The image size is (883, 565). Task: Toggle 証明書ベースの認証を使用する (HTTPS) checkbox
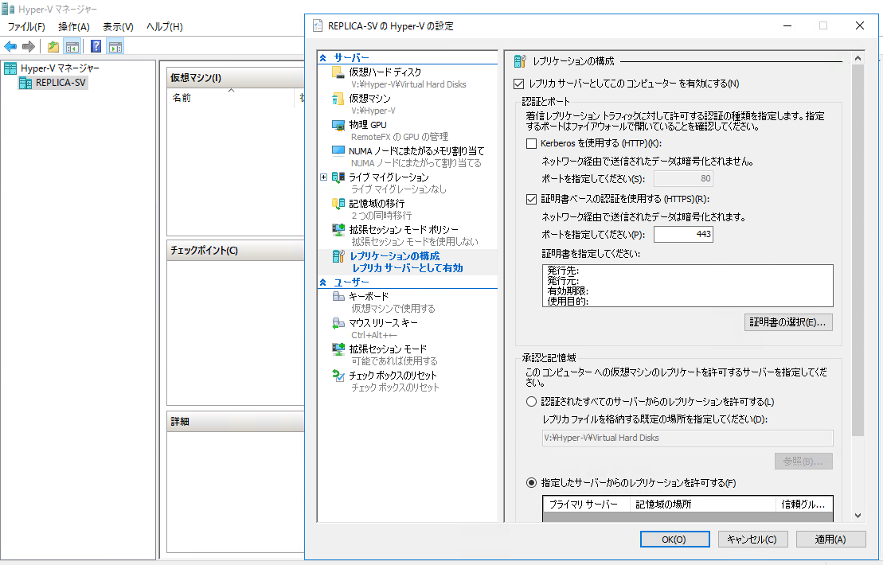click(x=531, y=199)
